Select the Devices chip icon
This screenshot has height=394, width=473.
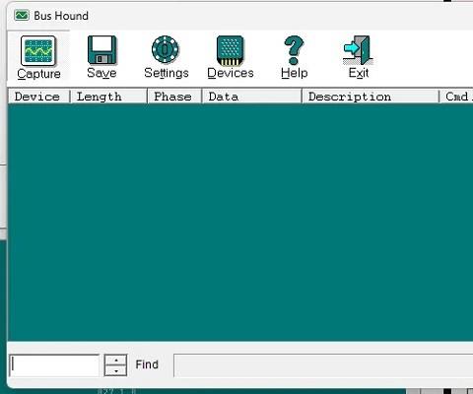pyautogui.click(x=231, y=50)
